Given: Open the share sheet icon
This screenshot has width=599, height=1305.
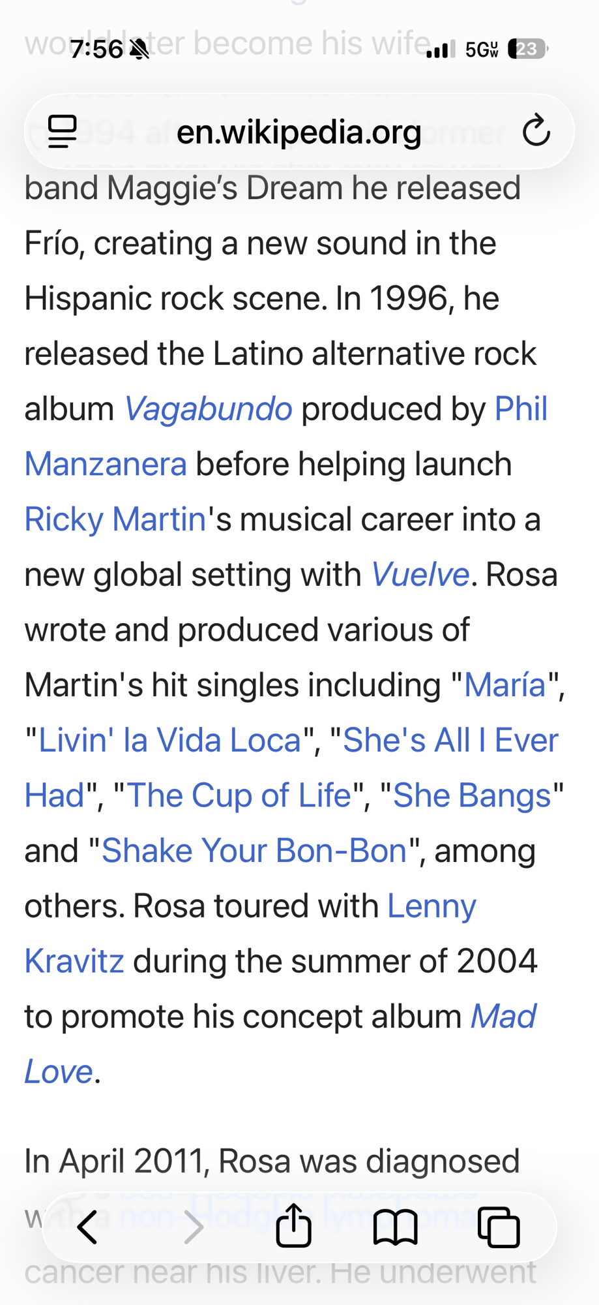Looking at the screenshot, I should click(293, 1226).
